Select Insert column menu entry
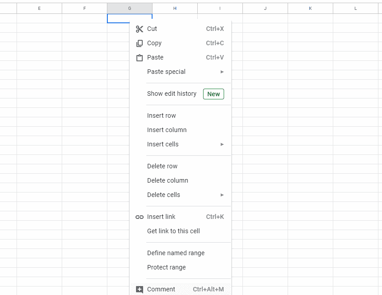 167,130
